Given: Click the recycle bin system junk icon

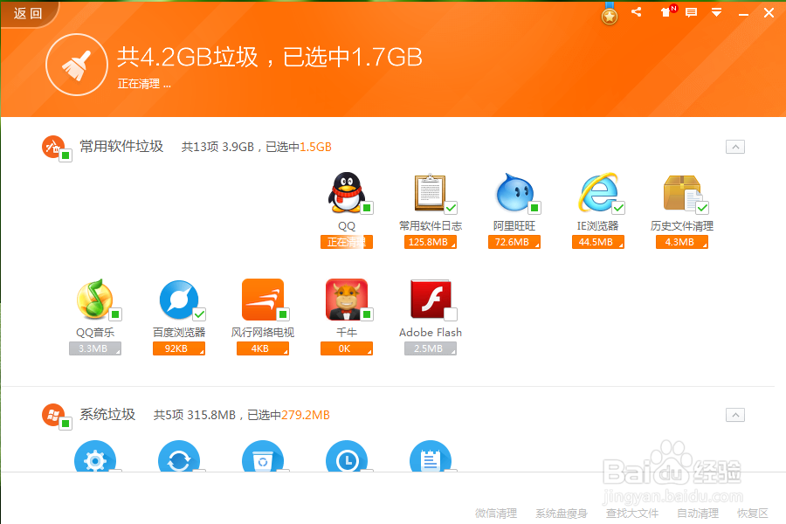Looking at the screenshot, I should (x=263, y=457).
